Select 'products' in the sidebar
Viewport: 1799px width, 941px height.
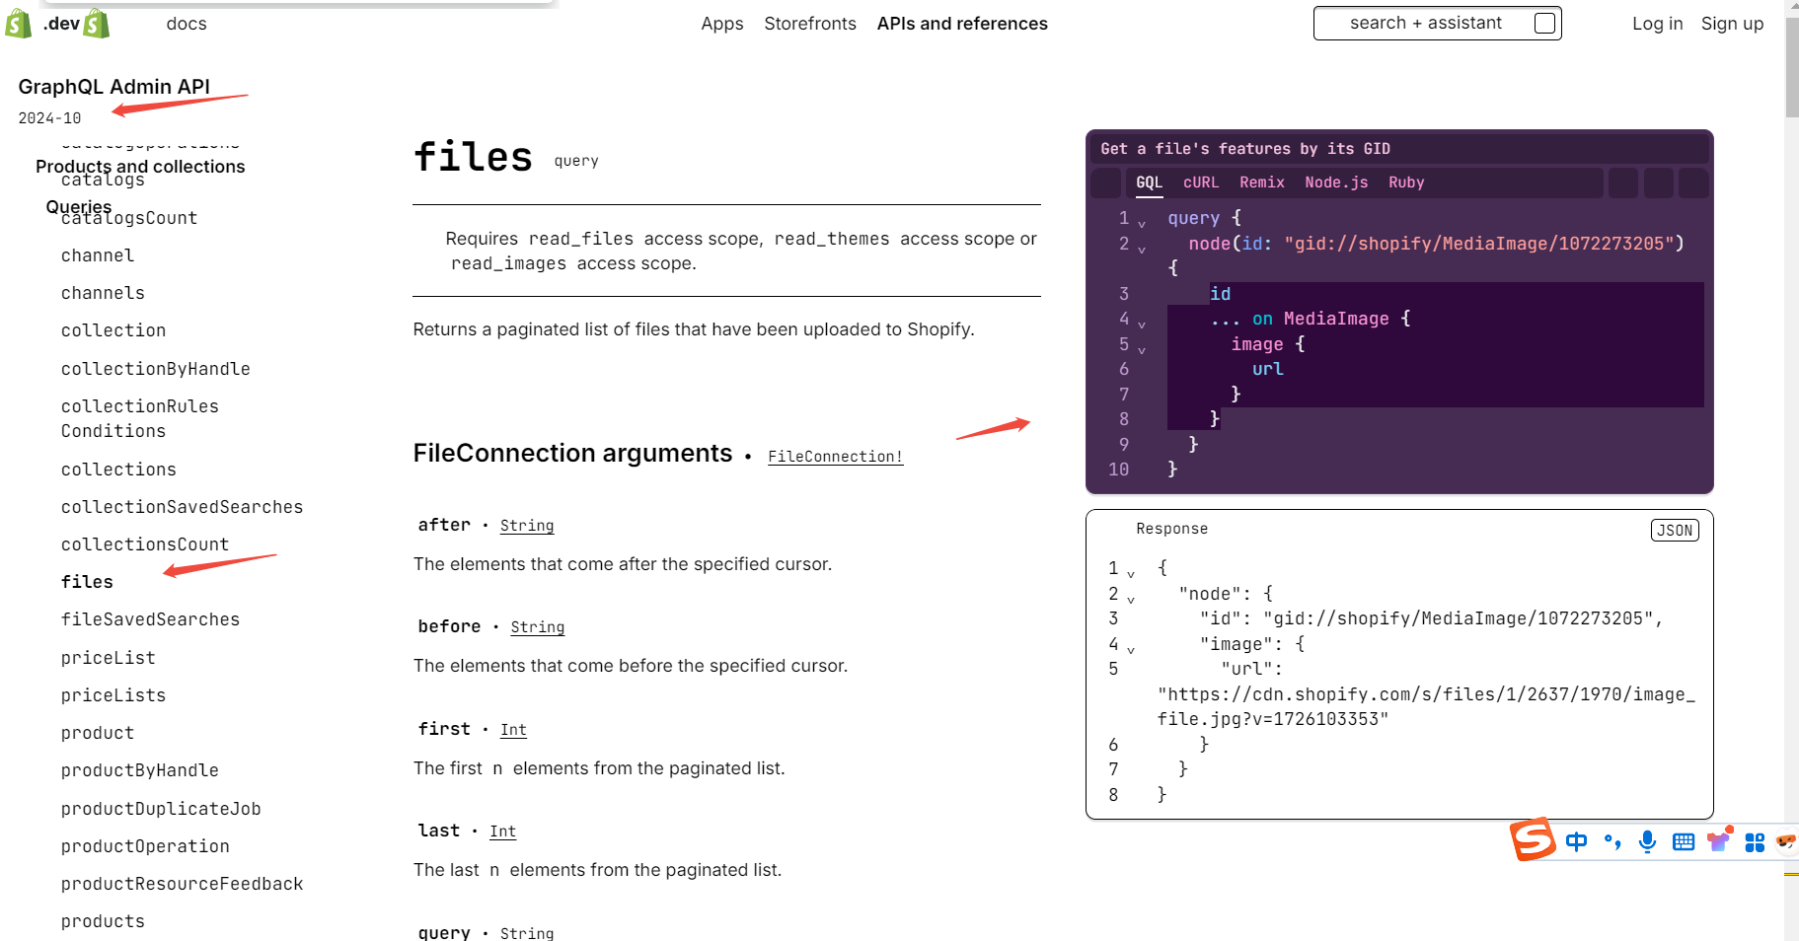103,921
